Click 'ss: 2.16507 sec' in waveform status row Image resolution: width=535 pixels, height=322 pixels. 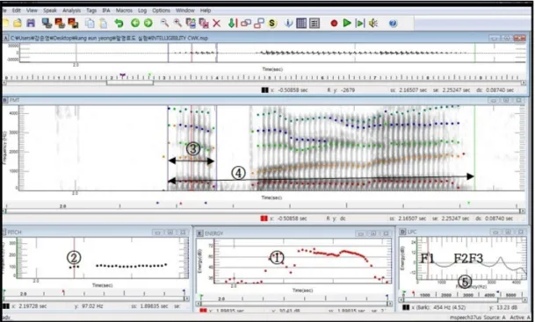(408, 90)
